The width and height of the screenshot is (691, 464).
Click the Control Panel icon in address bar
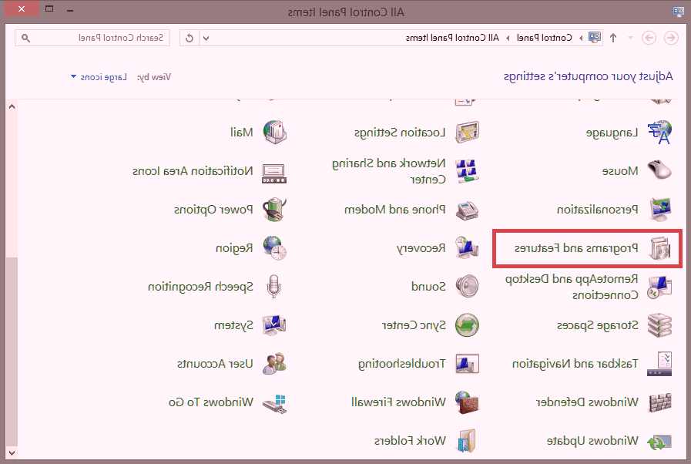pos(595,38)
